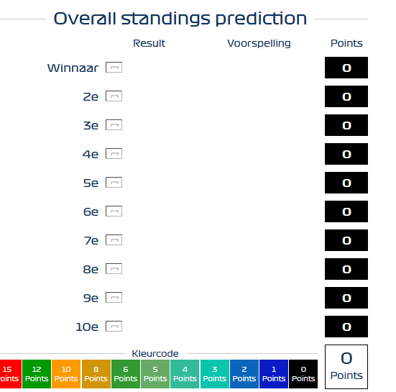Click the black 0 Points legend swatch

303,374
